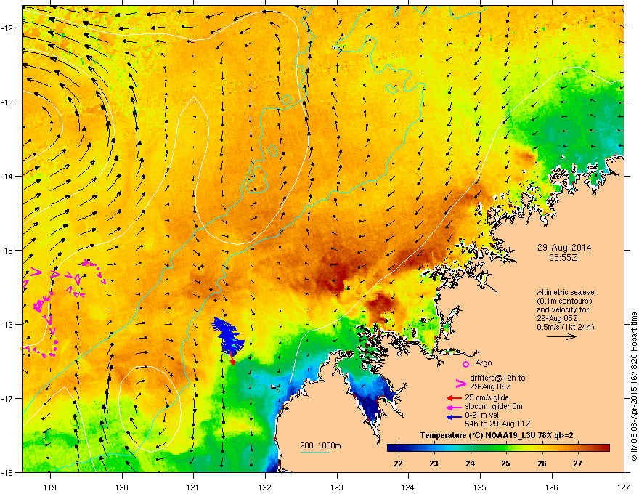Click the magenta drifter chevron legend symbol
Viewport: 639px width, 494px height.
460,383
